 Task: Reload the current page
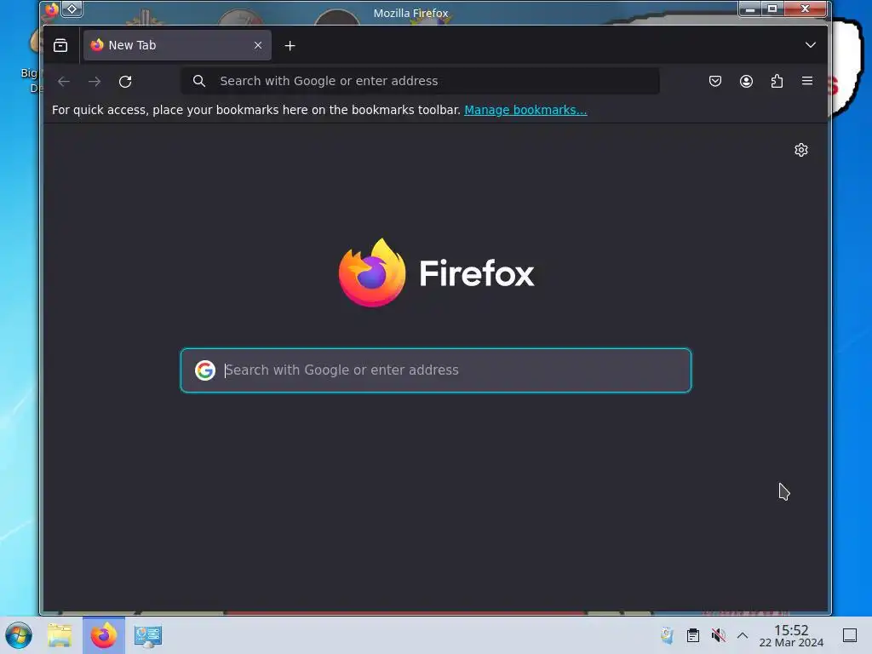click(125, 81)
